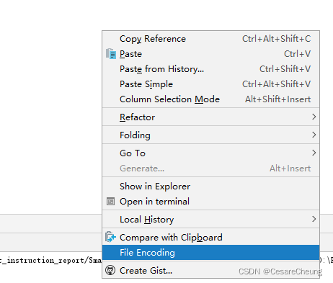The width and height of the screenshot is (333, 283).
Task: Expand the Local History submenu arrow
Action: click(314, 219)
